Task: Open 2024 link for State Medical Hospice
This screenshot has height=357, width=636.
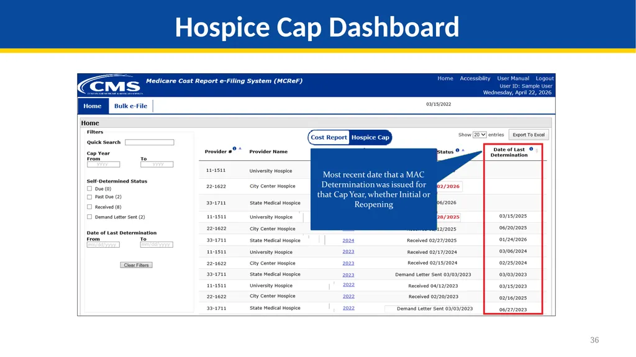Action: click(348, 240)
